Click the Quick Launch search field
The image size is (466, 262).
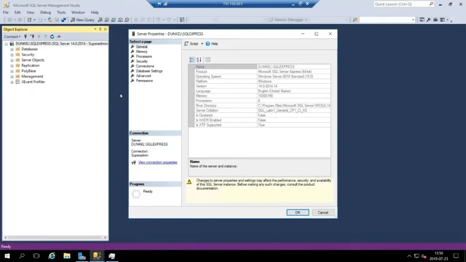click(400, 4)
